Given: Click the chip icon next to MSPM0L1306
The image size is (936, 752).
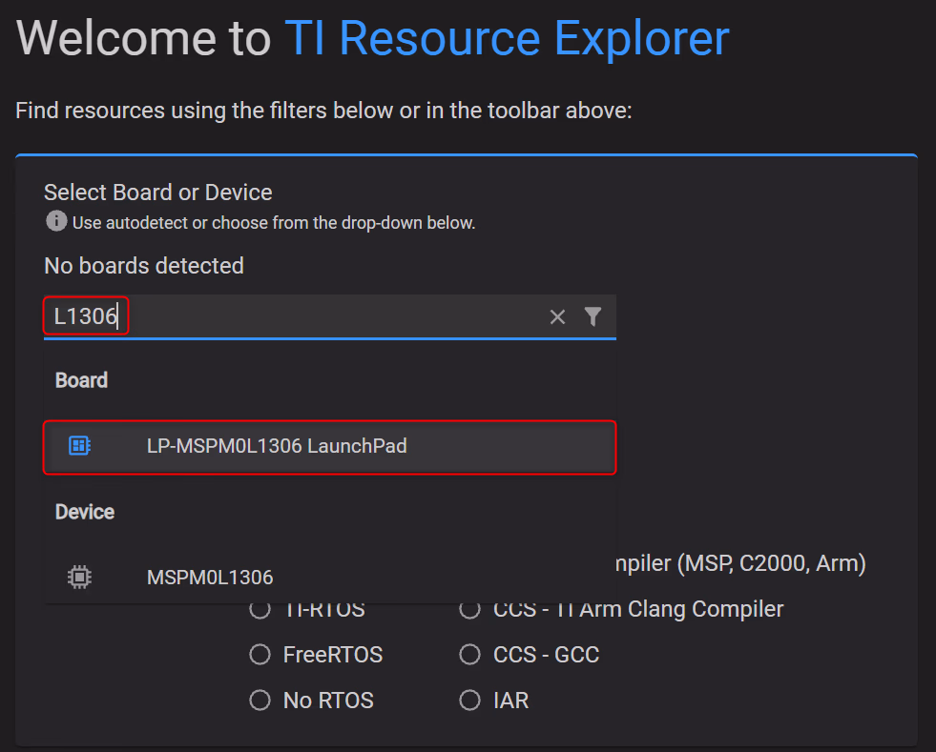Looking at the screenshot, I should coord(80,577).
